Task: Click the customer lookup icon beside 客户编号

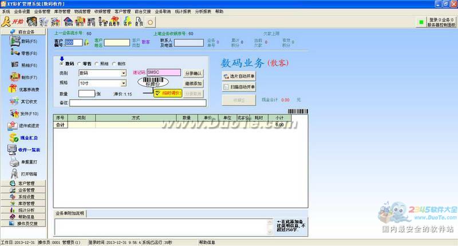Action: [x=86, y=42]
